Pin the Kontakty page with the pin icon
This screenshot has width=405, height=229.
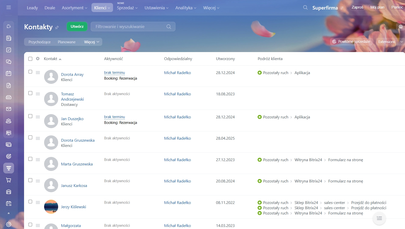[x=57, y=28]
